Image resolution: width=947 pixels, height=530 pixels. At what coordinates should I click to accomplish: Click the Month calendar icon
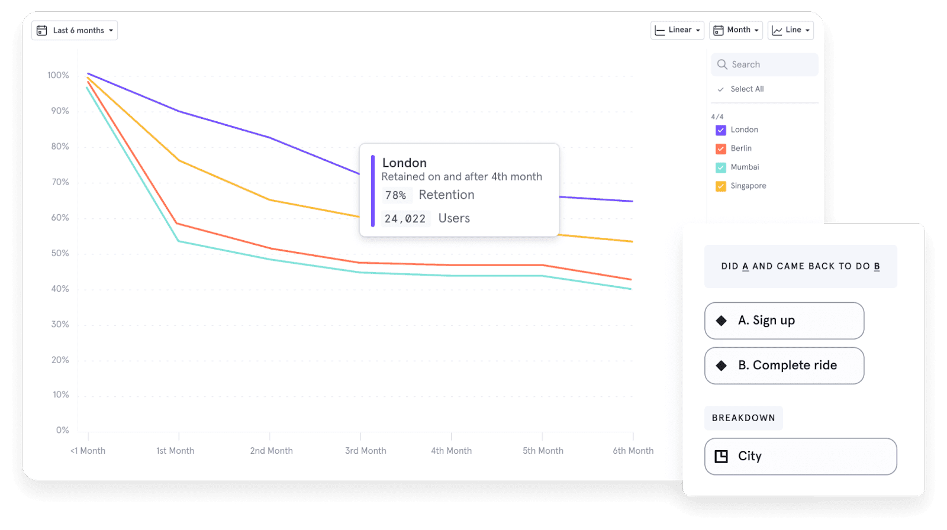pos(718,30)
